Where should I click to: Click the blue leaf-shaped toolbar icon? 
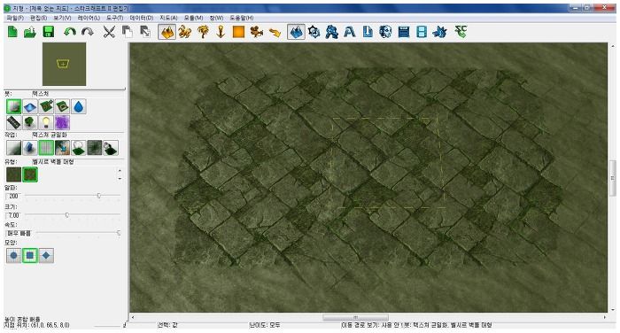[439, 32]
